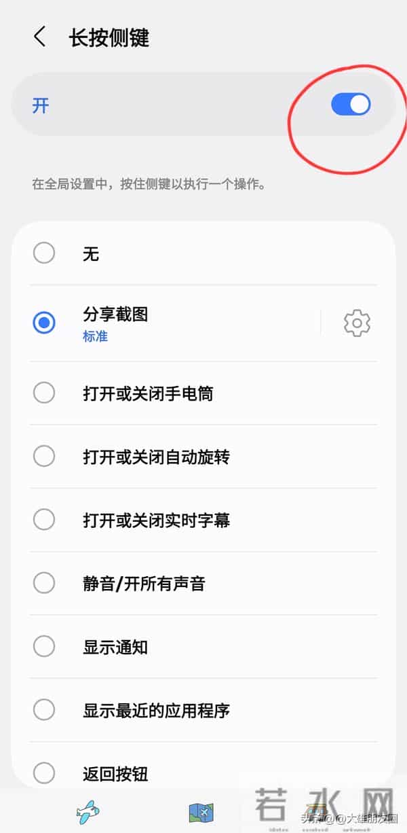Image resolution: width=407 pixels, height=833 pixels.
Task: Tap the 分享截图 option label text
Action: click(x=114, y=315)
